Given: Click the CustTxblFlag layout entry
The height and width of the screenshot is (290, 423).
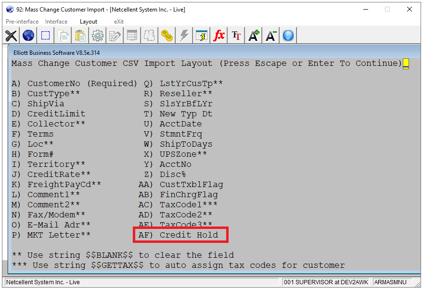Looking at the screenshot, I should [x=181, y=185].
